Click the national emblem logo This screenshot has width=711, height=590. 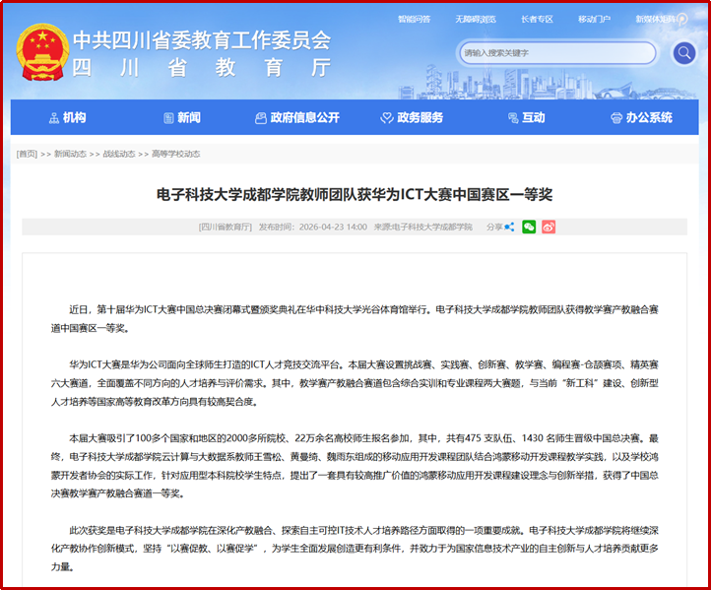42,51
